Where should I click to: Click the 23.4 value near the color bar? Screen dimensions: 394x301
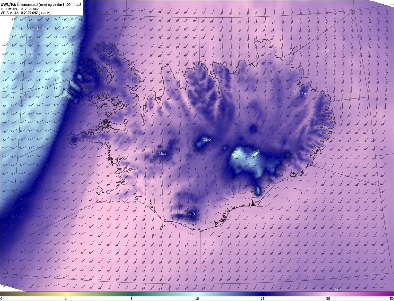tap(338, 289)
